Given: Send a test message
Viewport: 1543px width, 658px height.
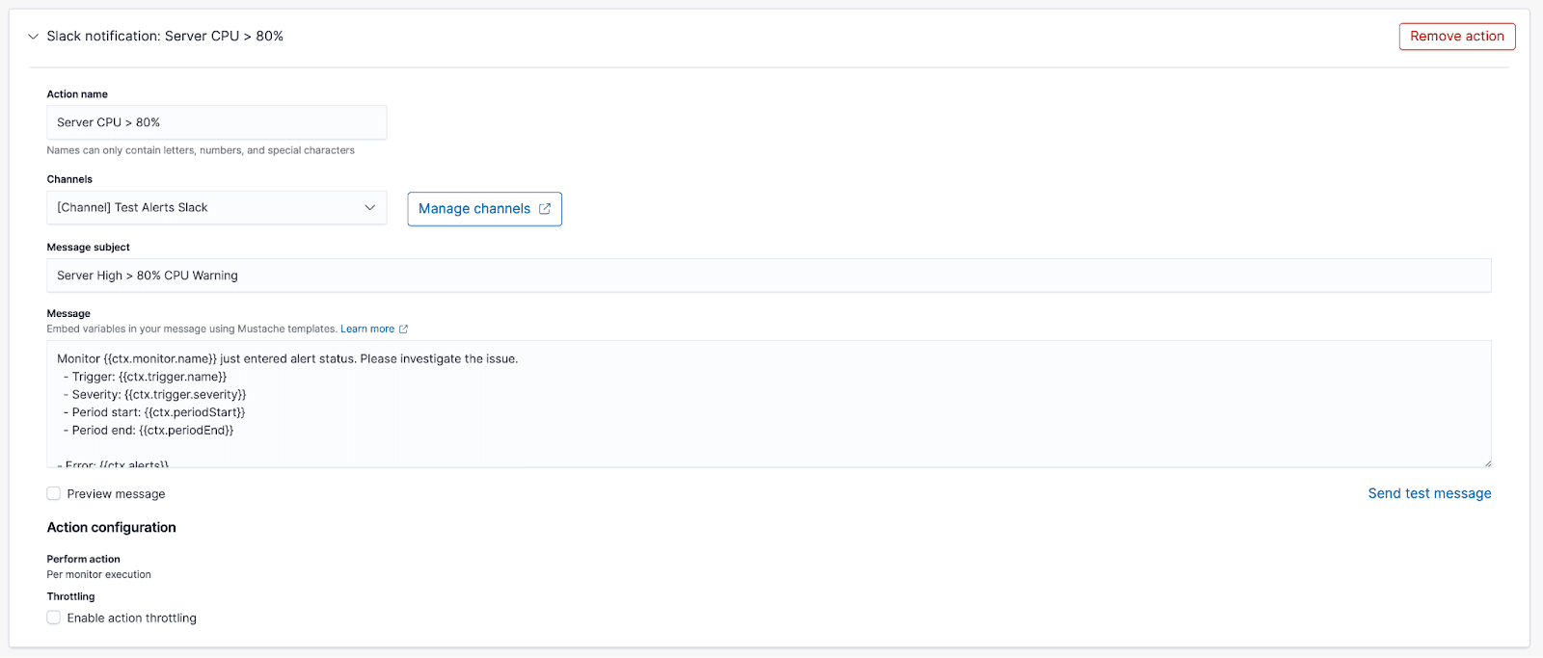Looking at the screenshot, I should 1428,493.
